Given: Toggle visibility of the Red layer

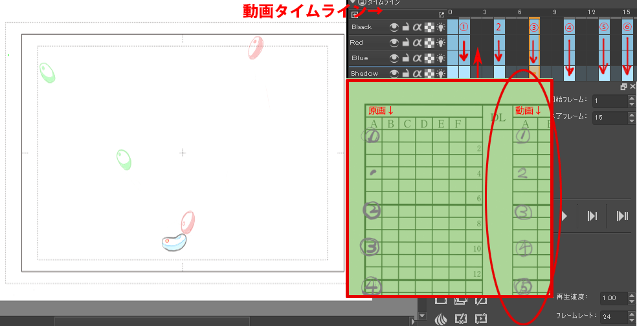Looking at the screenshot, I should [x=393, y=43].
